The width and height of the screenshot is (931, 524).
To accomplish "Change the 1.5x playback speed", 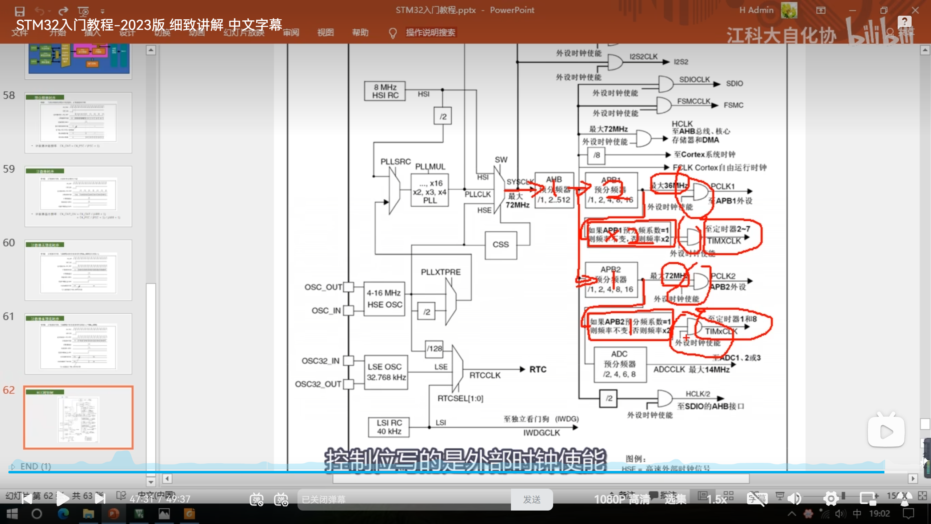I will [716, 499].
